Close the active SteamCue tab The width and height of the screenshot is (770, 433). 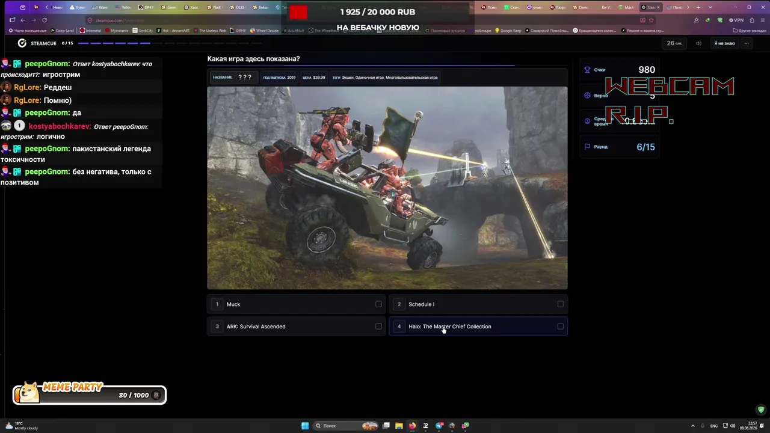click(659, 7)
